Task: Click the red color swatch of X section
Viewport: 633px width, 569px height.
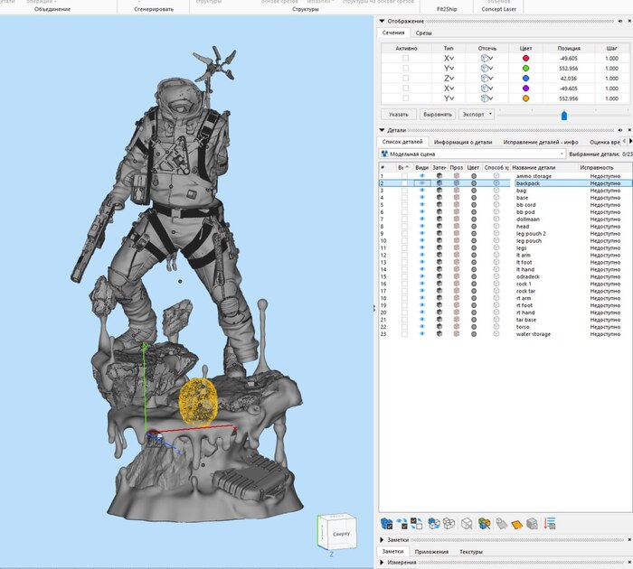Action: (525, 58)
